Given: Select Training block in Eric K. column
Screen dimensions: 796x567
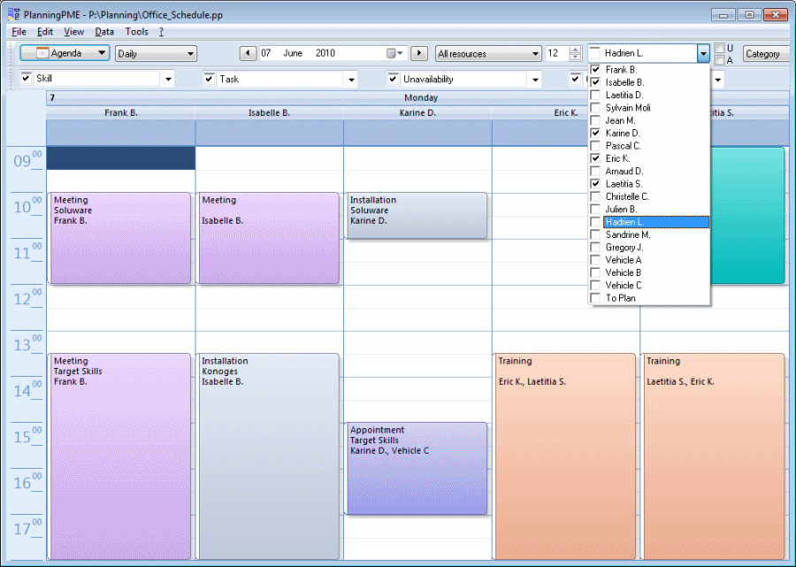Looking at the screenshot, I should (564, 456).
